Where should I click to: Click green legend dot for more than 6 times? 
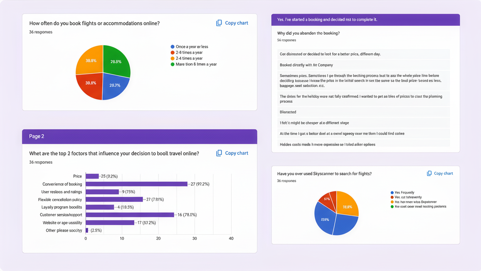pyautogui.click(x=173, y=64)
